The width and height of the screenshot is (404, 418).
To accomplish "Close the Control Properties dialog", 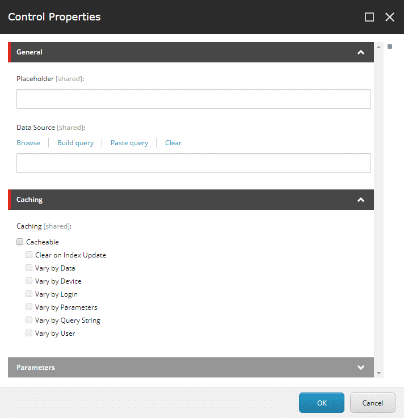I will coord(390,17).
